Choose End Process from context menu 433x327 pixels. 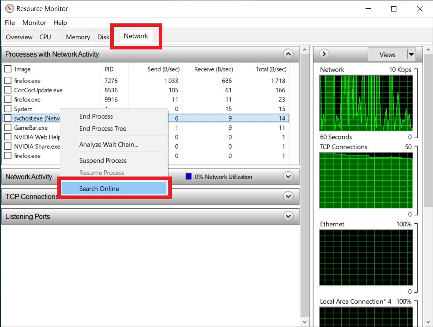point(96,117)
